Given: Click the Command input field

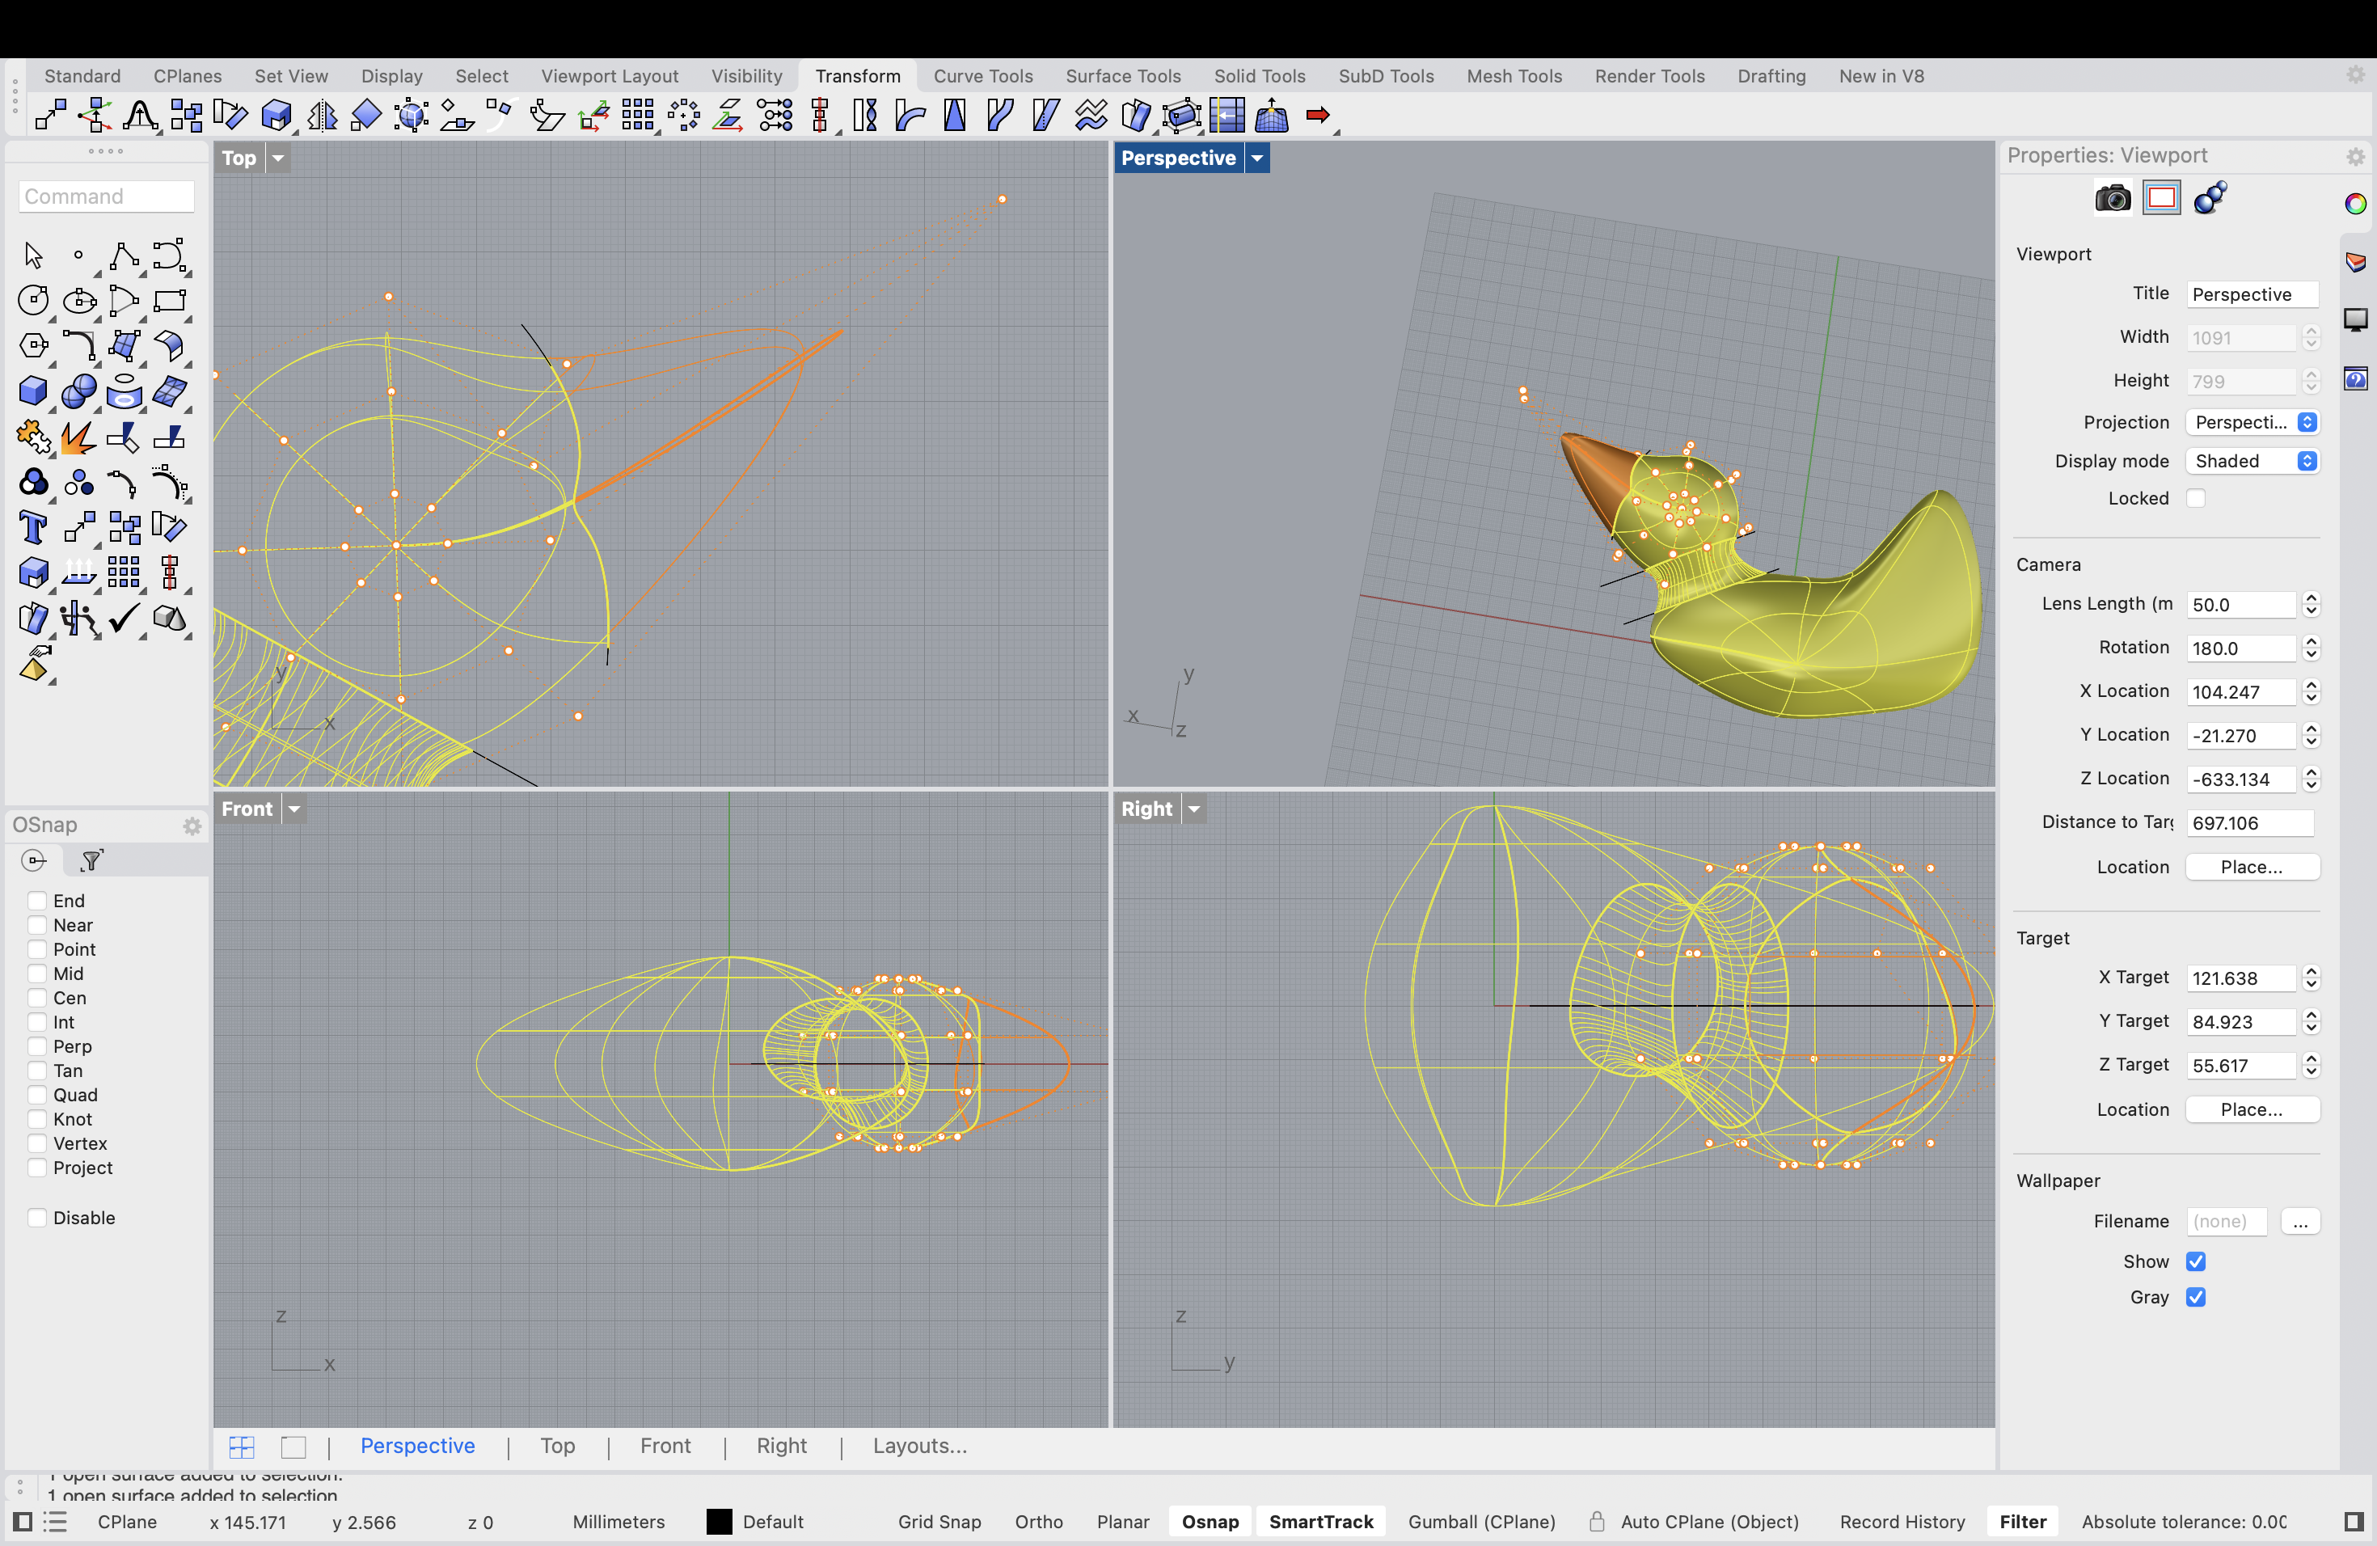Looking at the screenshot, I should 106,196.
